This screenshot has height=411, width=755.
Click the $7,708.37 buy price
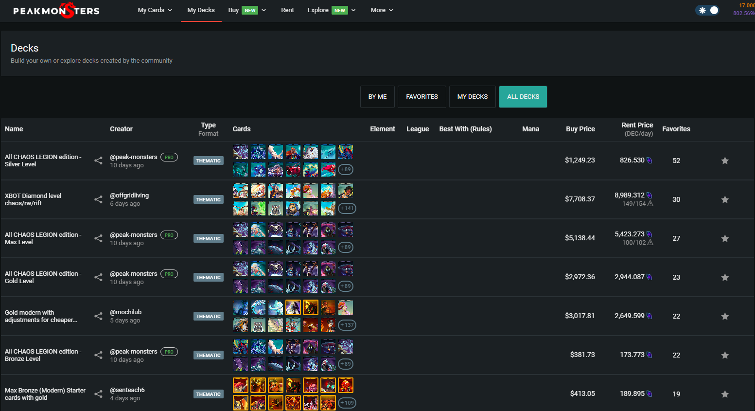[x=580, y=199]
